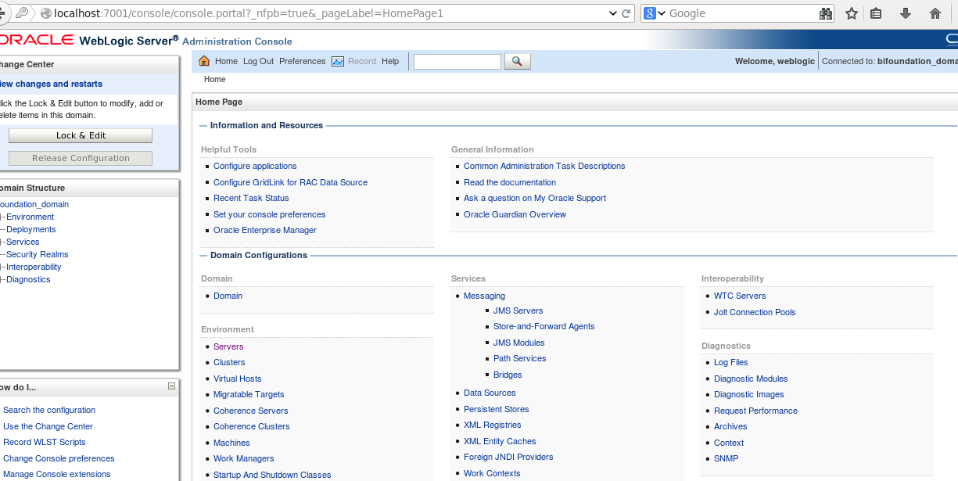Open Oracle Enterprise Manager link
This screenshot has height=481, width=958.
pyautogui.click(x=265, y=230)
